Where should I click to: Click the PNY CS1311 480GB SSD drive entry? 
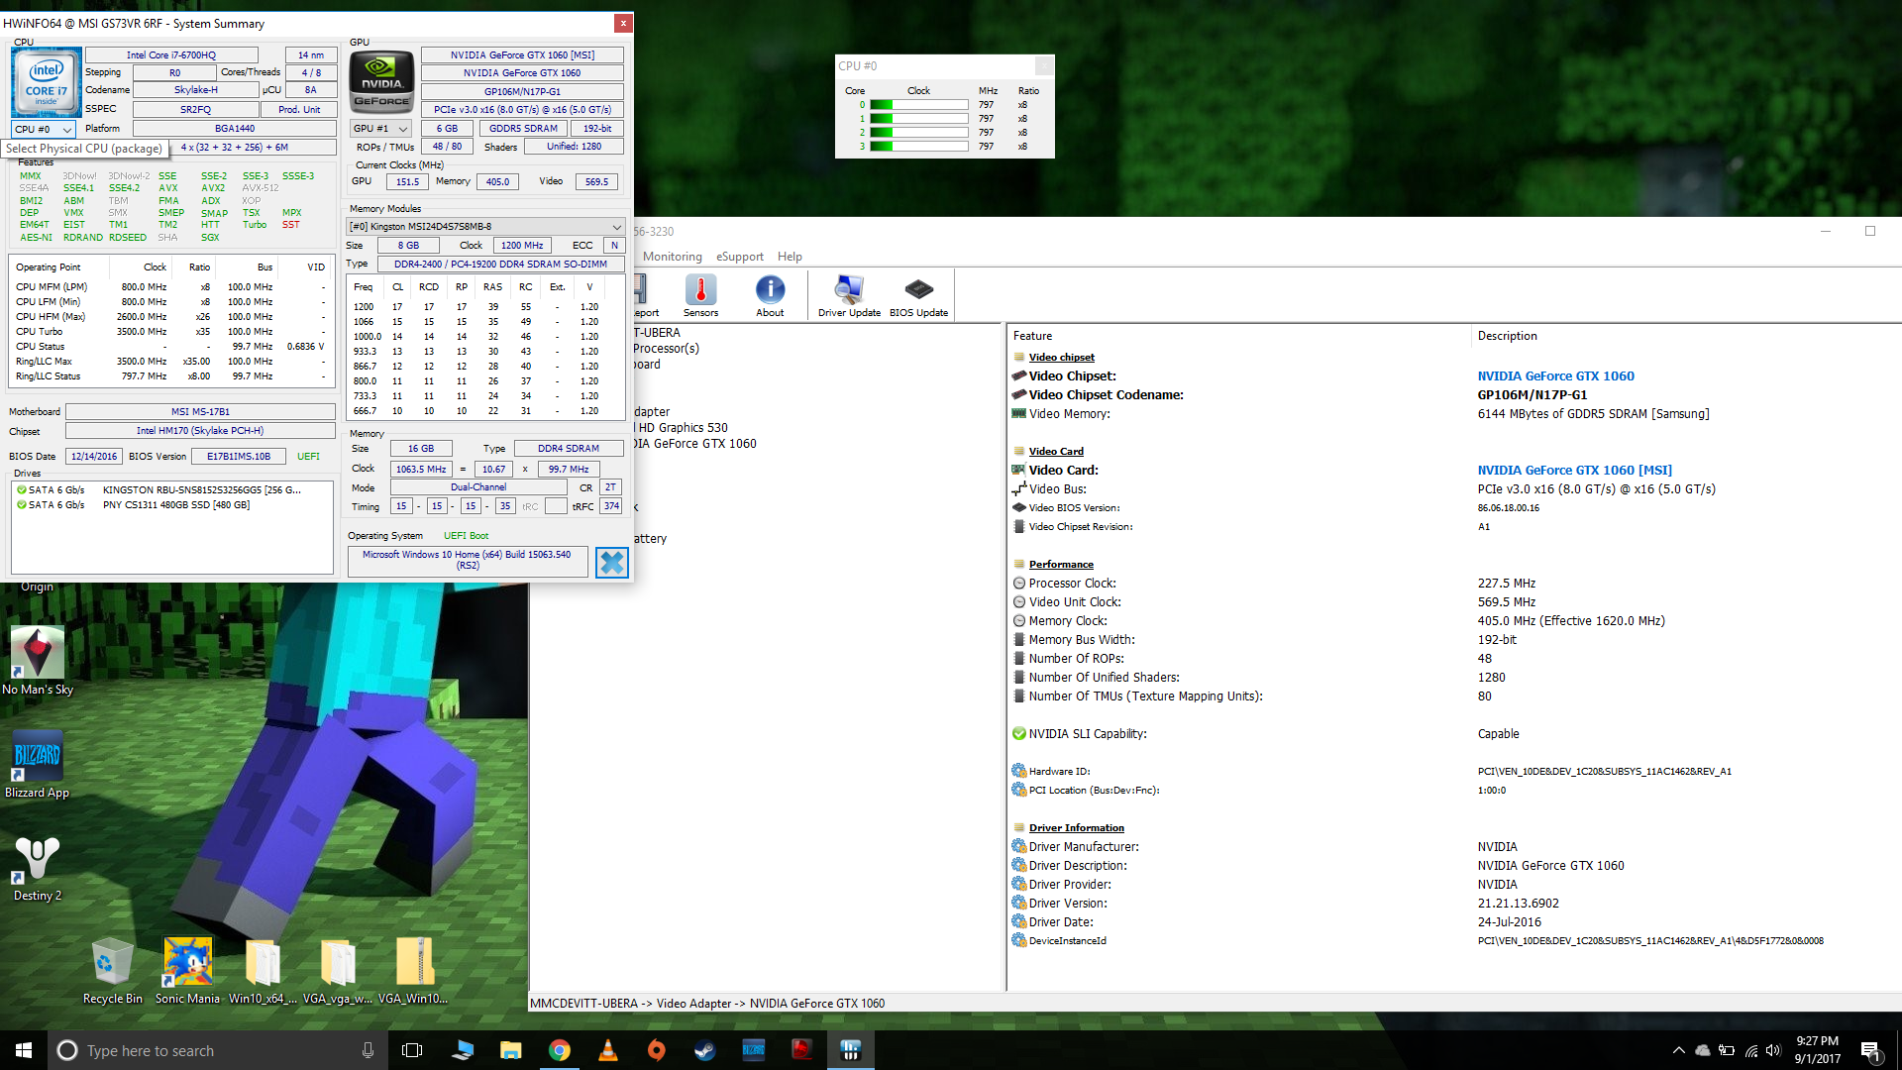(x=172, y=504)
